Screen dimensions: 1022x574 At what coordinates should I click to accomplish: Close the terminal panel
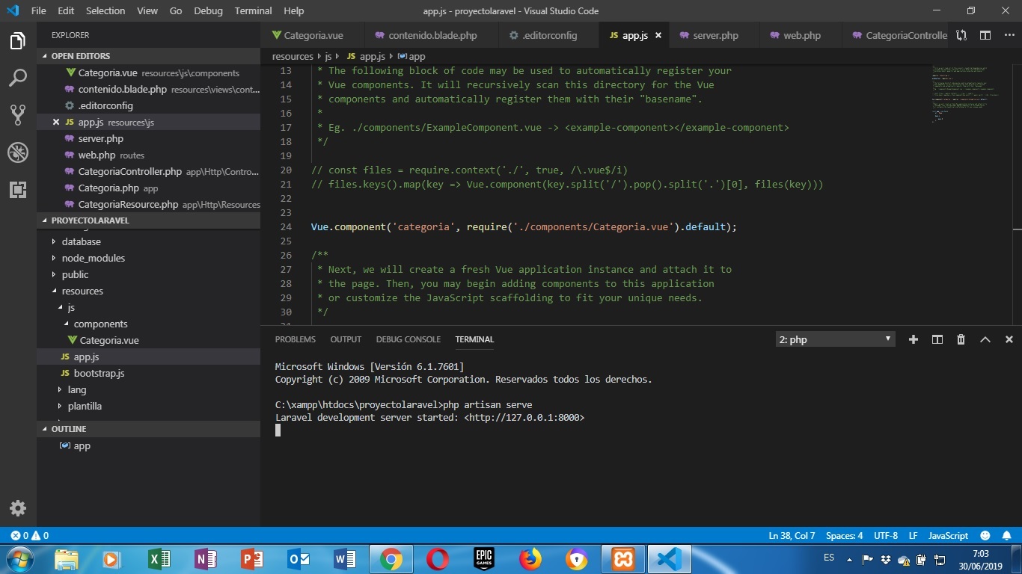[1009, 339]
